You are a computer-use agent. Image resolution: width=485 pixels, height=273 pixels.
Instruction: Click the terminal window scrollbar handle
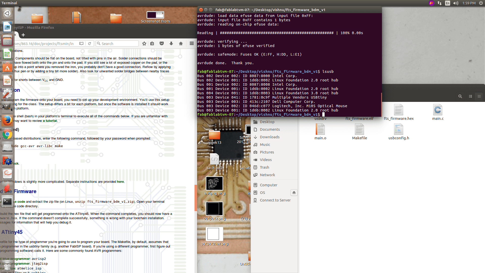point(381,104)
